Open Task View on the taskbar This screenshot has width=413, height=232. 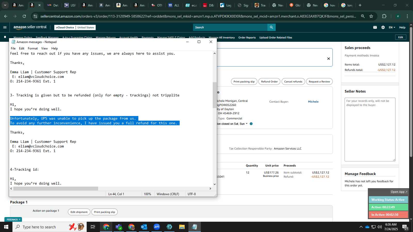point(93,227)
